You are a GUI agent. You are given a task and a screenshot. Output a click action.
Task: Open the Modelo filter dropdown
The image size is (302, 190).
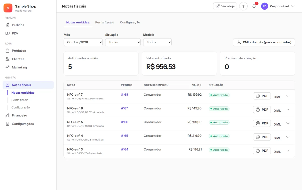coord(157,42)
